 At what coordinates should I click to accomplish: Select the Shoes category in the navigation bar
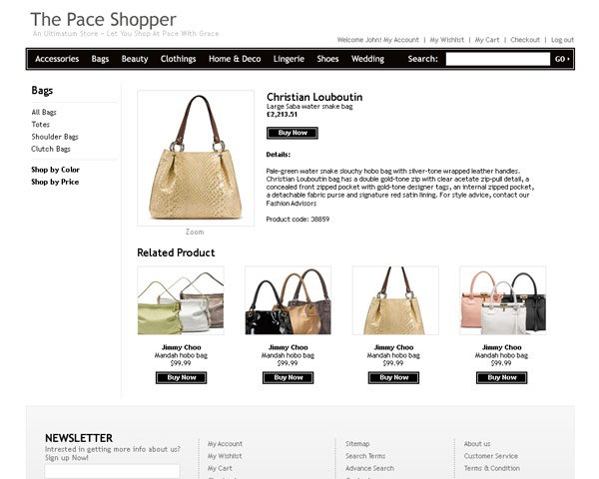point(327,59)
